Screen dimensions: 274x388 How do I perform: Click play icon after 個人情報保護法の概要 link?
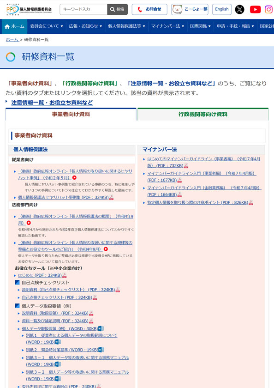tap(29, 223)
